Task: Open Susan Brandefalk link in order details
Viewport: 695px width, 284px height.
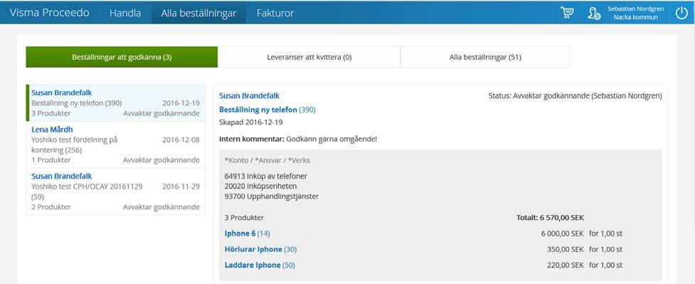Action: tap(249, 96)
